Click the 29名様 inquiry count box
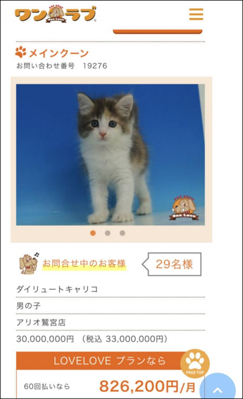This screenshot has height=399, width=243. (172, 264)
